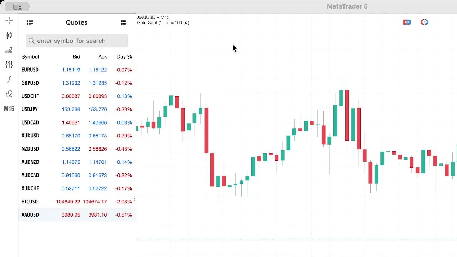The width and height of the screenshot is (457, 257).
Task: Open the M15 timeframe selector
Action: point(9,109)
